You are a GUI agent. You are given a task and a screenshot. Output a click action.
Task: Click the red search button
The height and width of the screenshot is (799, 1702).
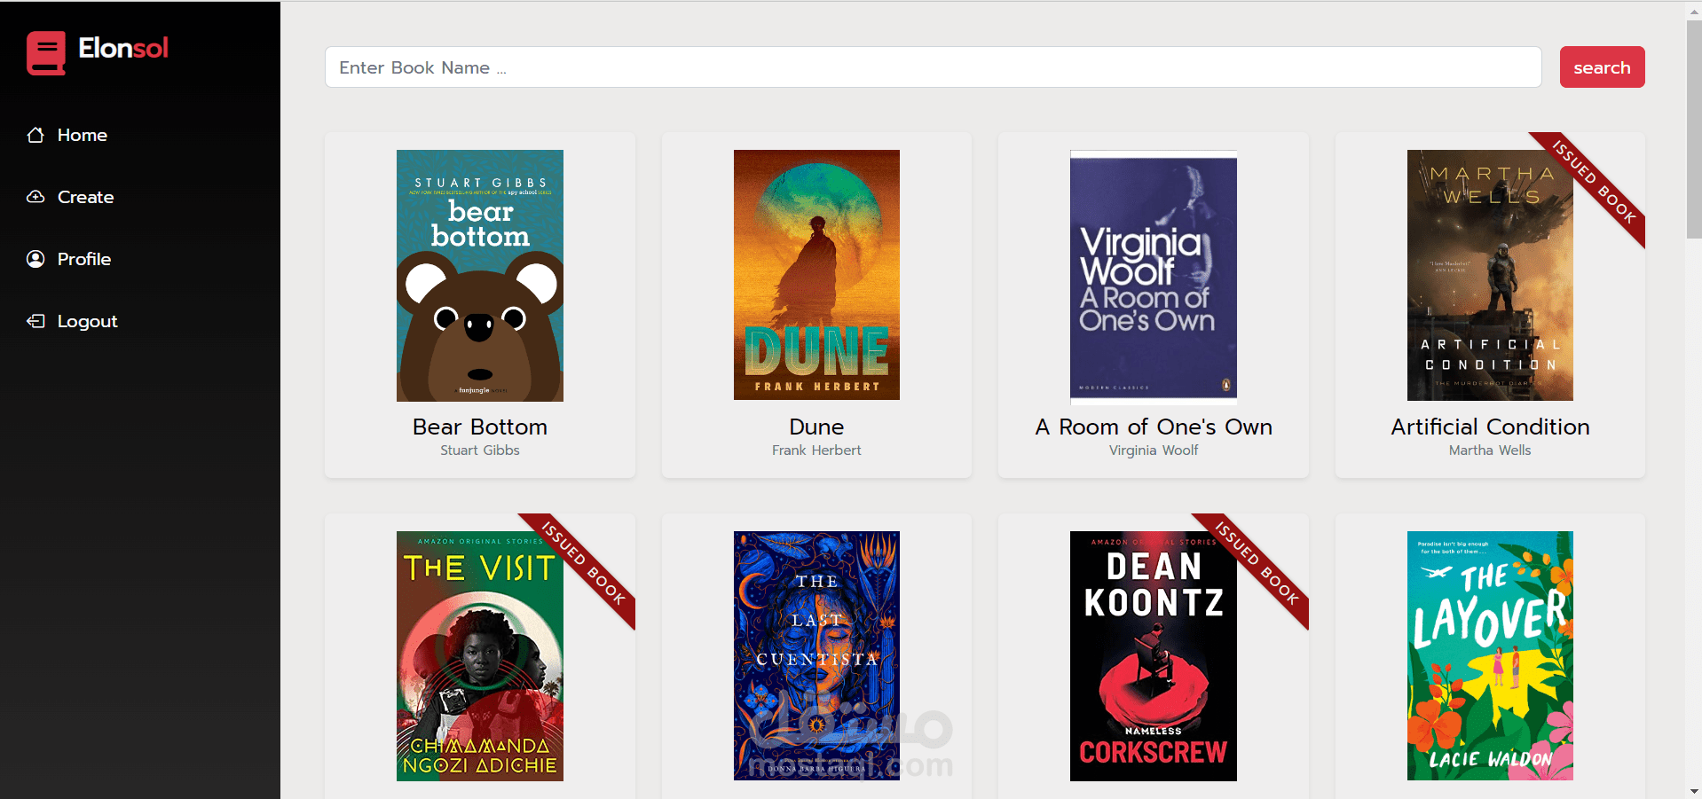click(1602, 67)
